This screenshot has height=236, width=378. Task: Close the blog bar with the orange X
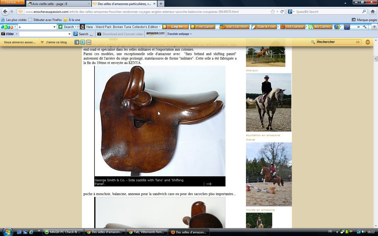368,42
